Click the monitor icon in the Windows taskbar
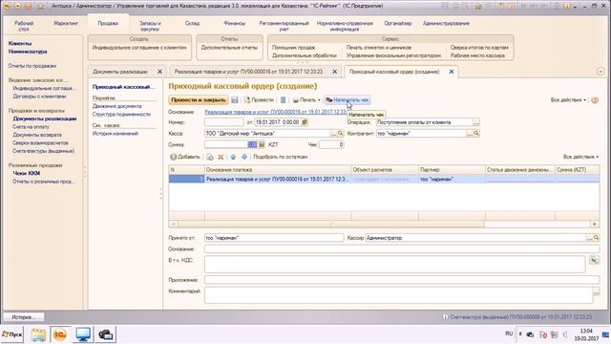 83,334
